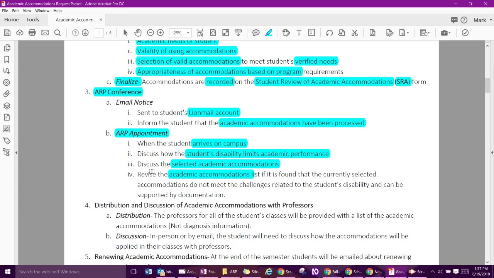The width and height of the screenshot is (494, 278).
Task: Click the read mode keyboard-arrow icon
Action: [238, 33]
